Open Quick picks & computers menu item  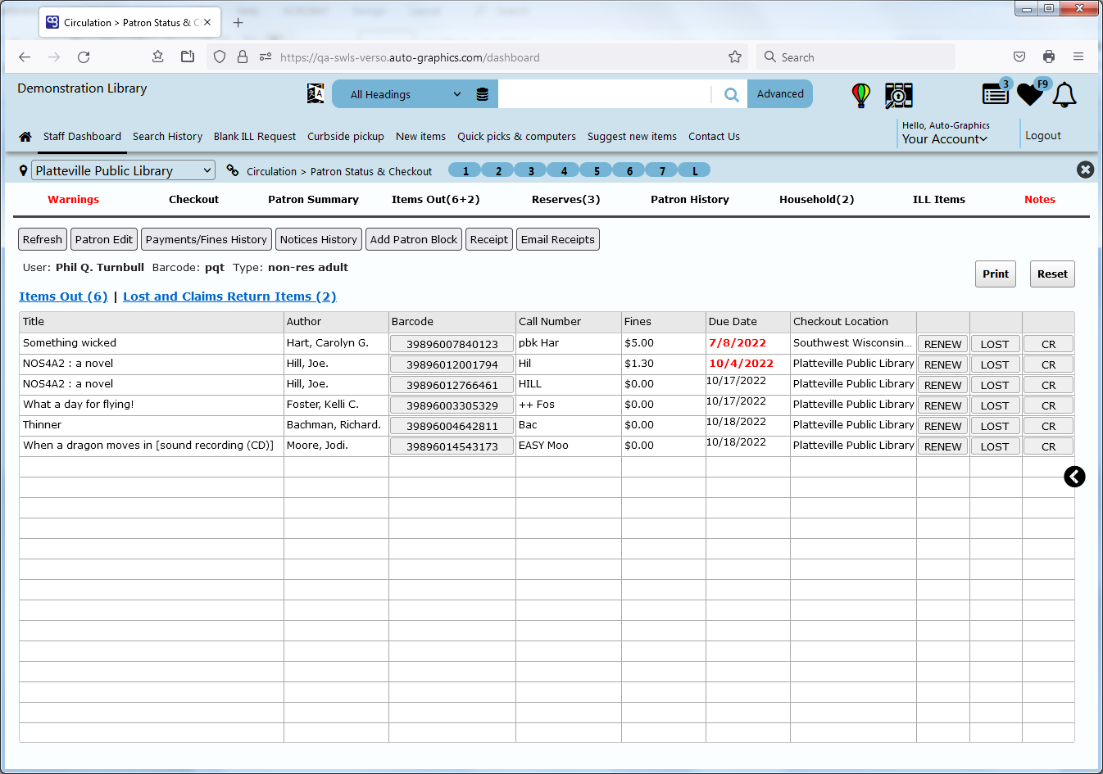[x=516, y=137]
